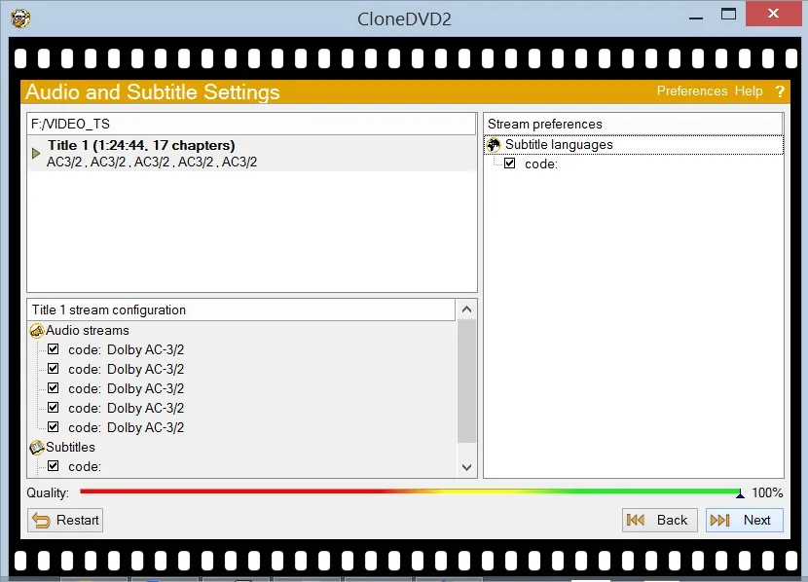
Task: Open help via the question mark icon
Action: (x=780, y=91)
